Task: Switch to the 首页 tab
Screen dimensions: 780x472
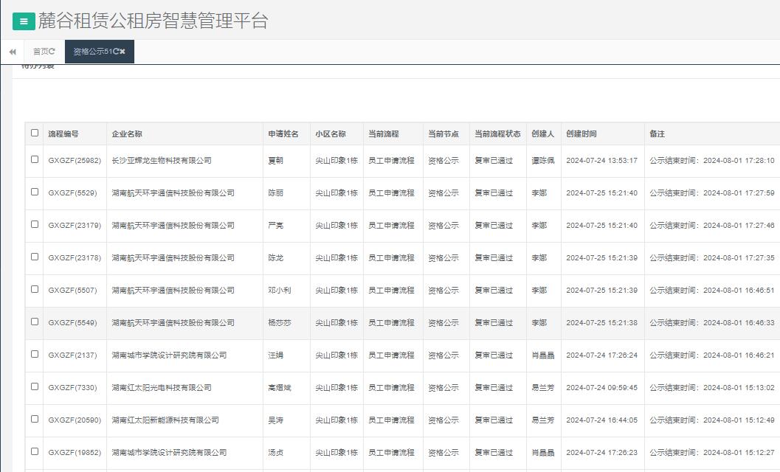Action: point(41,52)
